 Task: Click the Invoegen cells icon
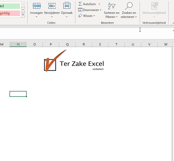click(36, 6)
